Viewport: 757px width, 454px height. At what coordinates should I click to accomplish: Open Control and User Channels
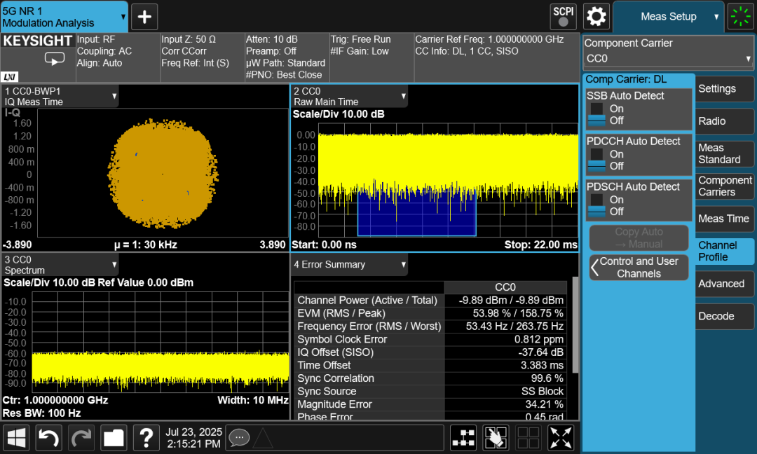(639, 268)
